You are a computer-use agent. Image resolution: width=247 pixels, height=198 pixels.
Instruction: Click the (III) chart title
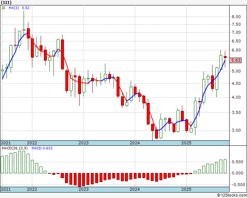point(6,3)
